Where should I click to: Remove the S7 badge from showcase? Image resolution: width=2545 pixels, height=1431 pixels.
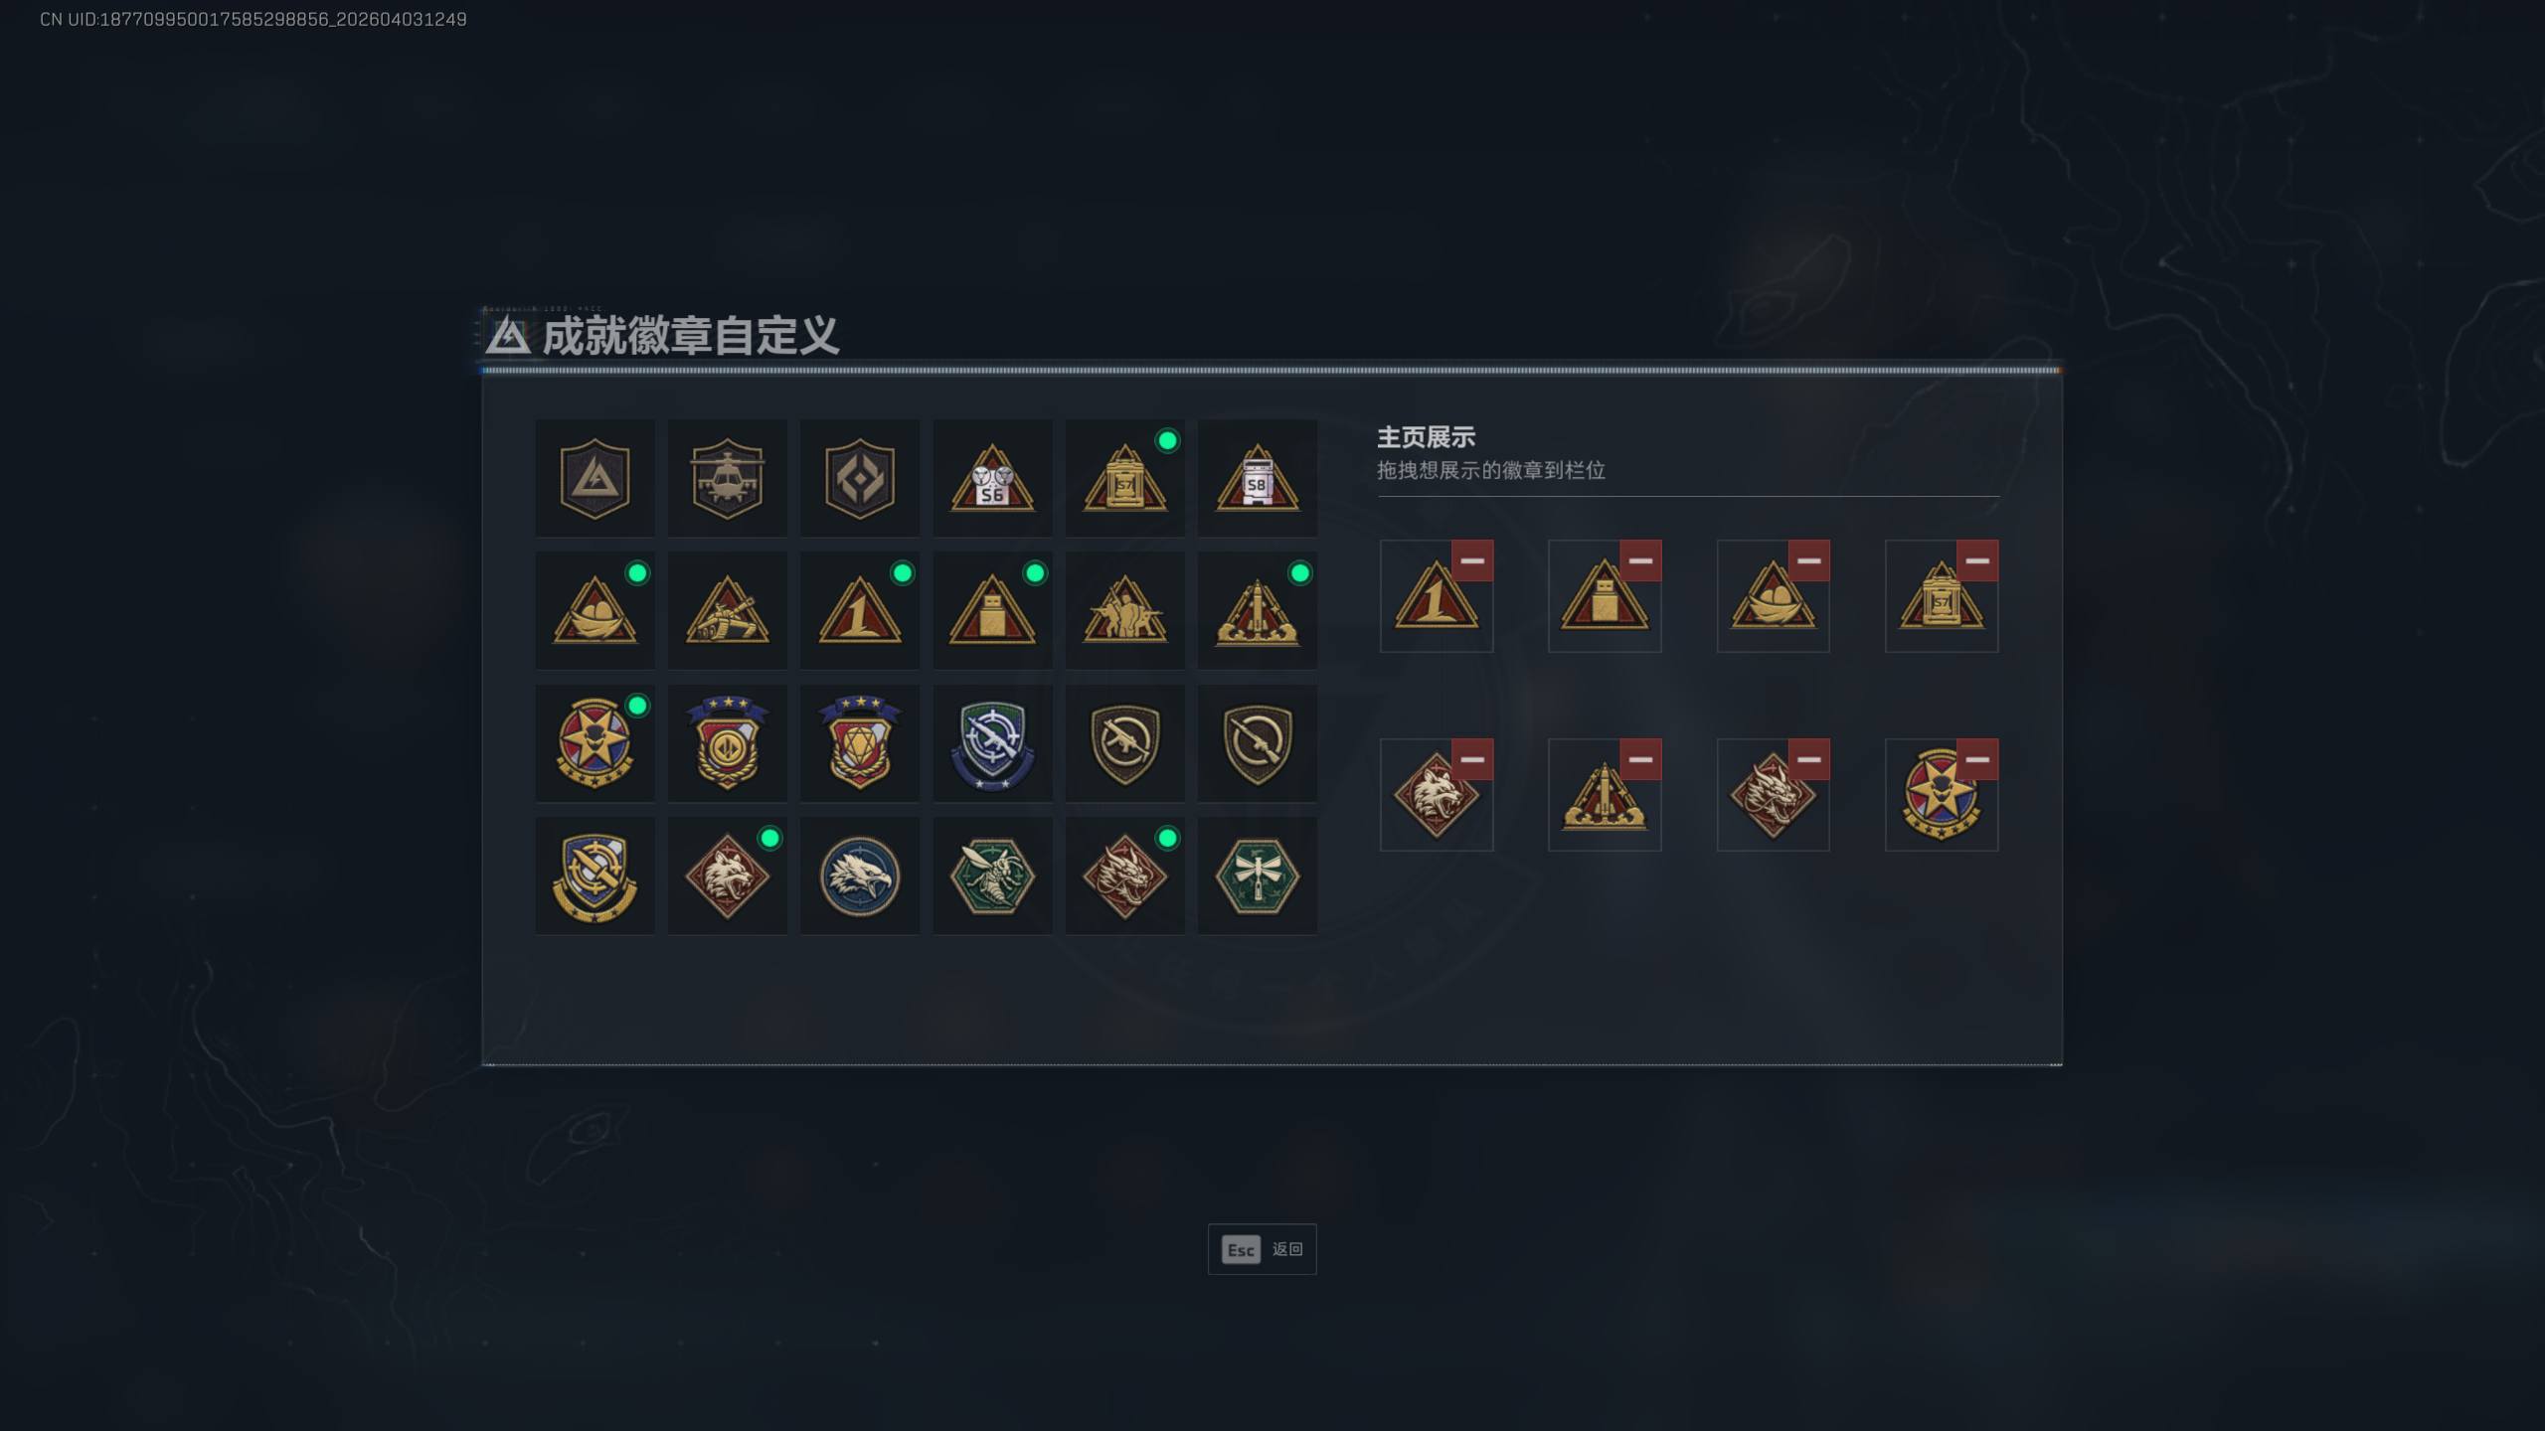(1977, 560)
